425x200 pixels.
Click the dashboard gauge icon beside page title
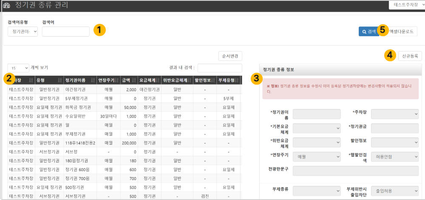6,5
